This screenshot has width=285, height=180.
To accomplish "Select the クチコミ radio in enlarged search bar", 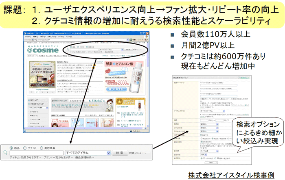I will pyautogui.click(x=25, y=148).
